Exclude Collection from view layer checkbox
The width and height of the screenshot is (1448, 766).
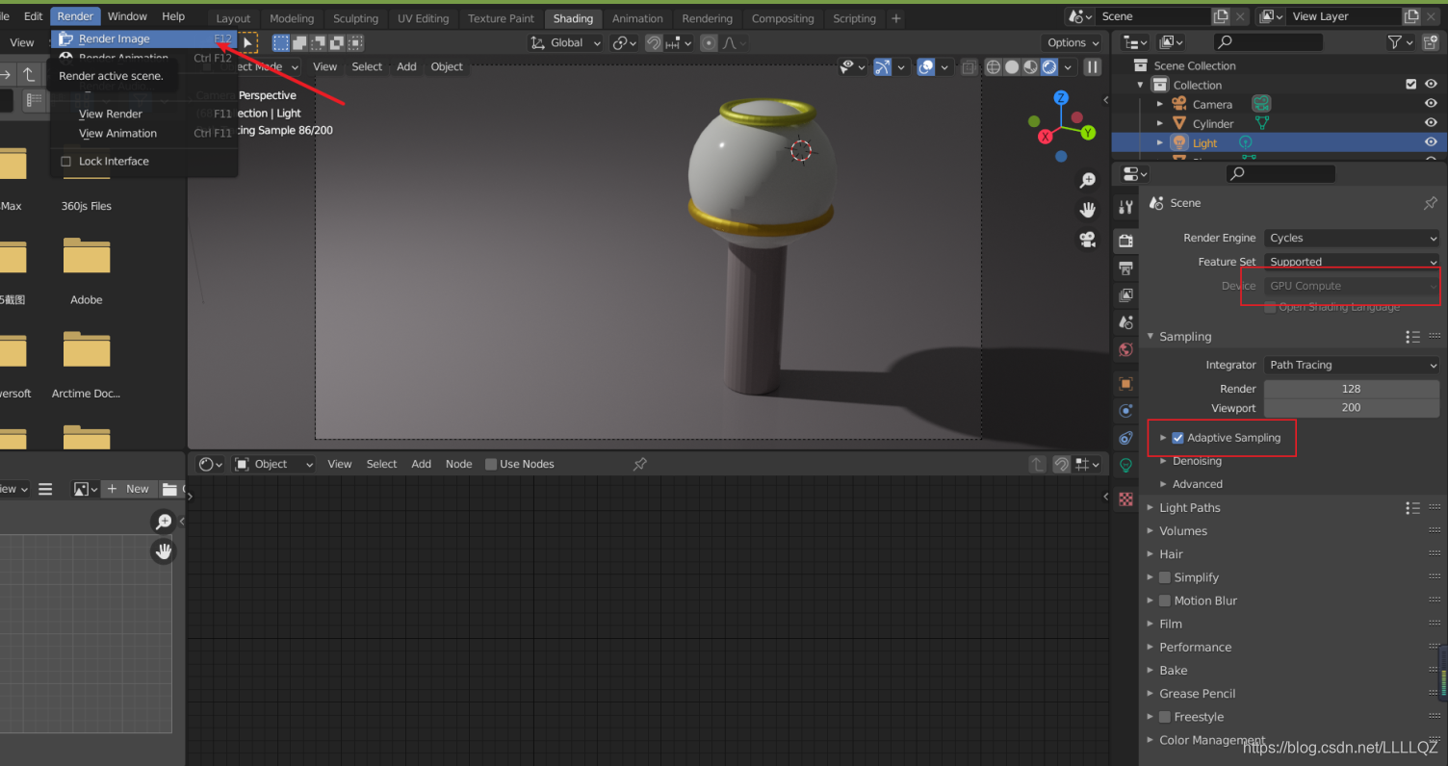[1411, 85]
